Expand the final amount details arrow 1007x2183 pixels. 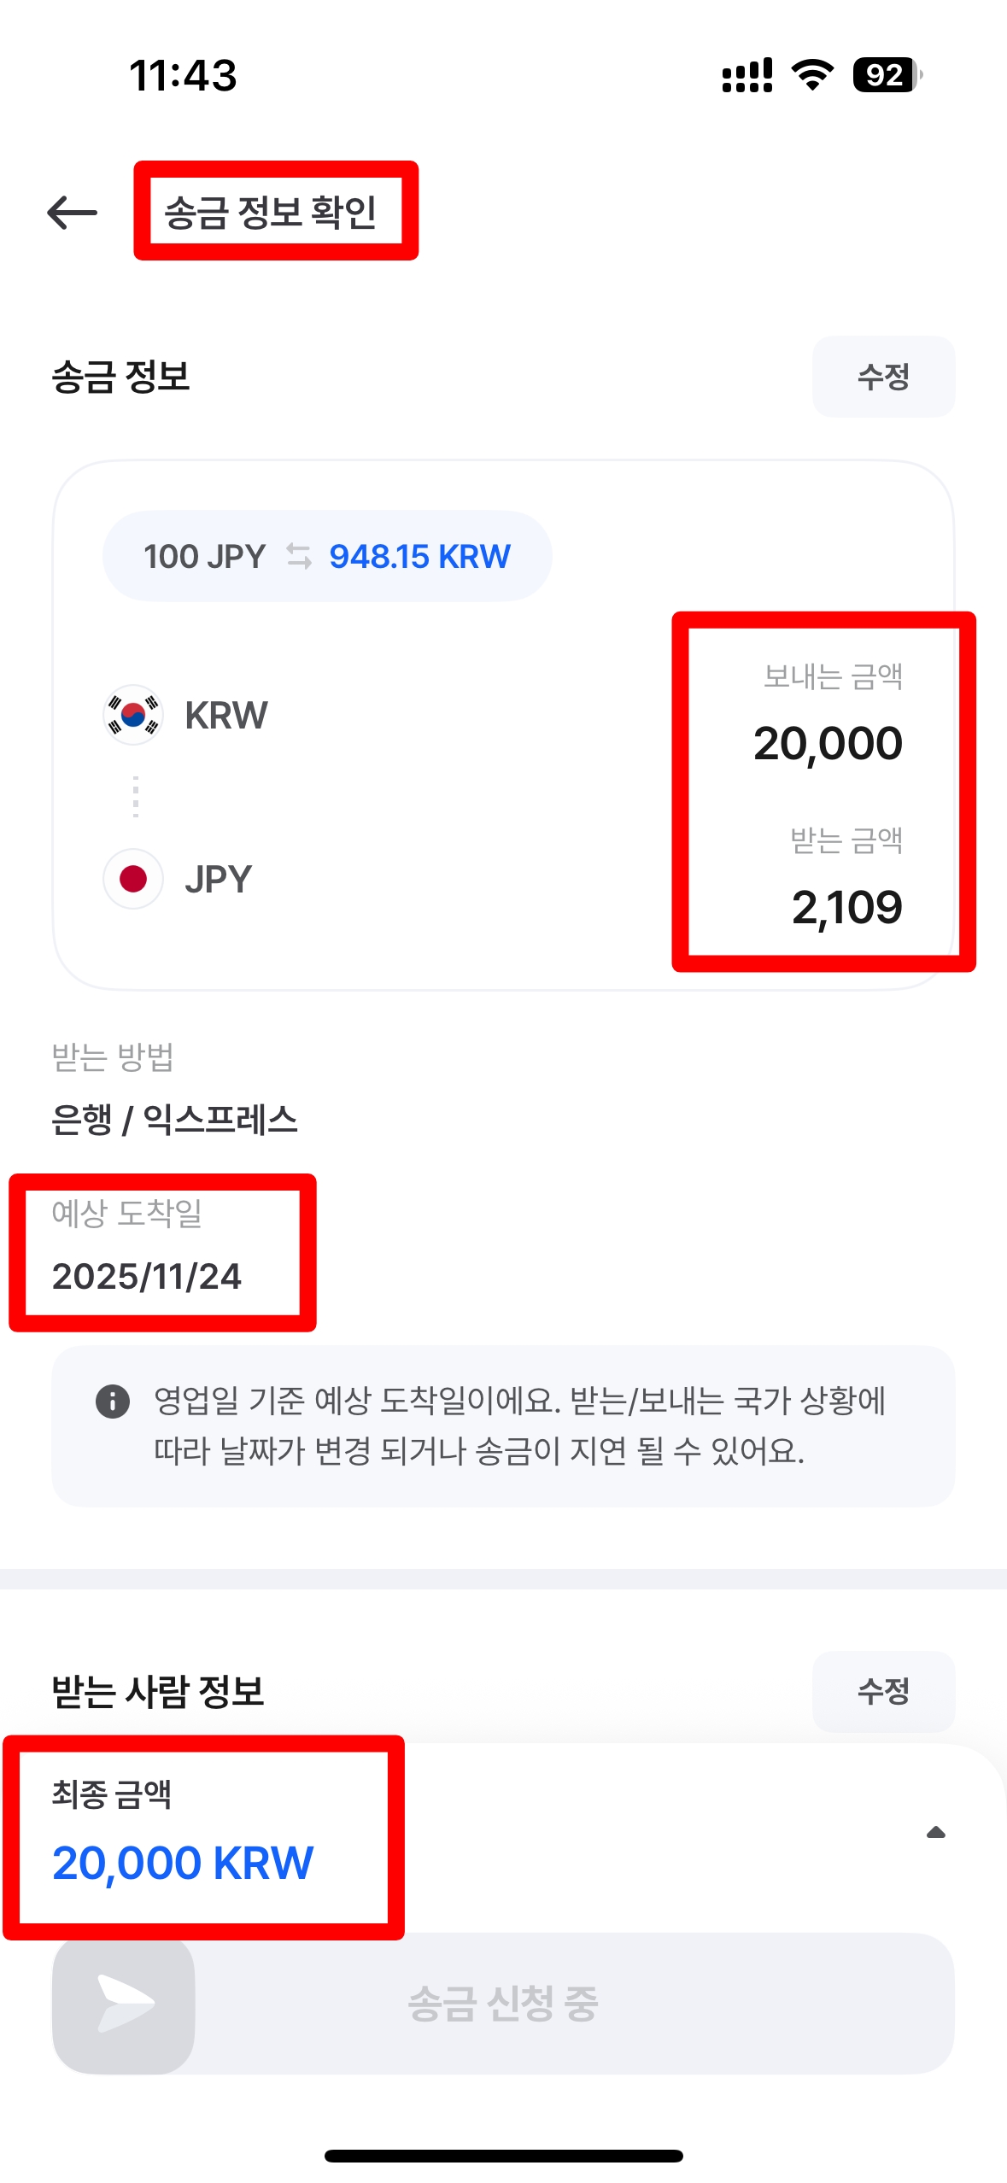tap(936, 1832)
